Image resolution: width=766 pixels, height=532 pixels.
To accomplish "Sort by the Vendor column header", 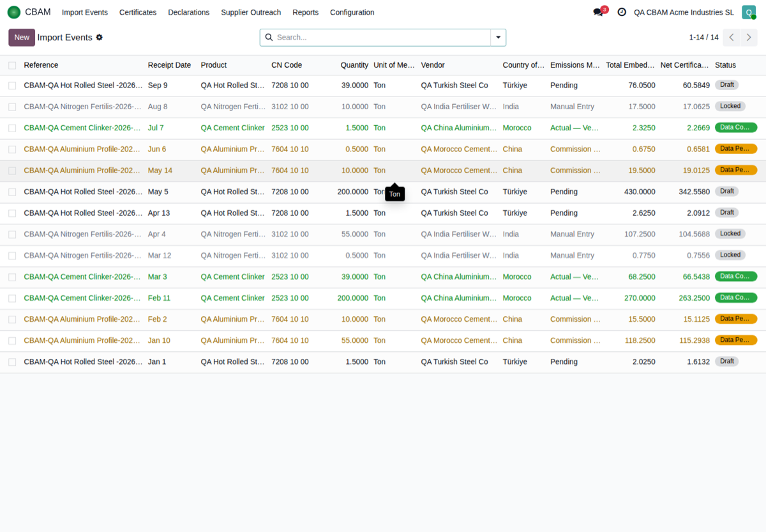I will coord(433,65).
